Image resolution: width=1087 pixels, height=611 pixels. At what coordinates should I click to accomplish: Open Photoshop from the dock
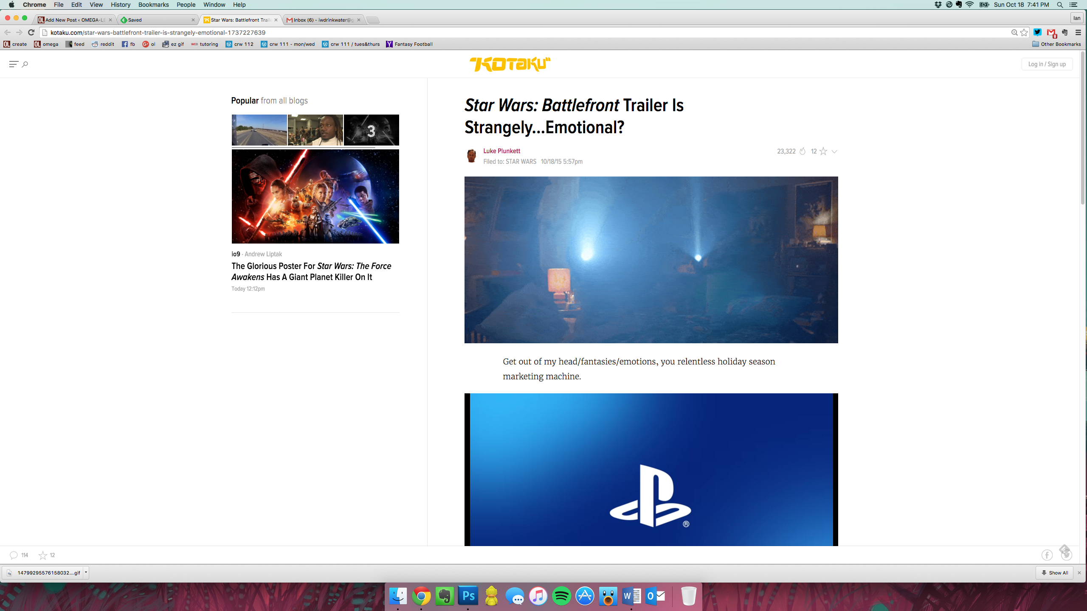[x=468, y=596]
